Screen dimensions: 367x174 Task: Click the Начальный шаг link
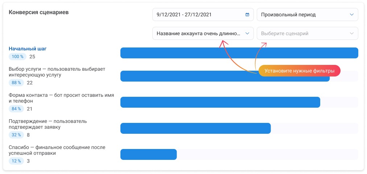[28, 49]
